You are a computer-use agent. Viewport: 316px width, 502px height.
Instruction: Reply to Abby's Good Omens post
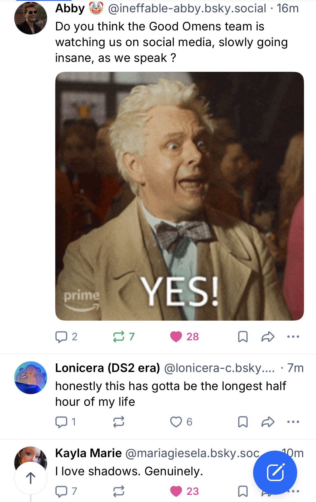point(66,337)
